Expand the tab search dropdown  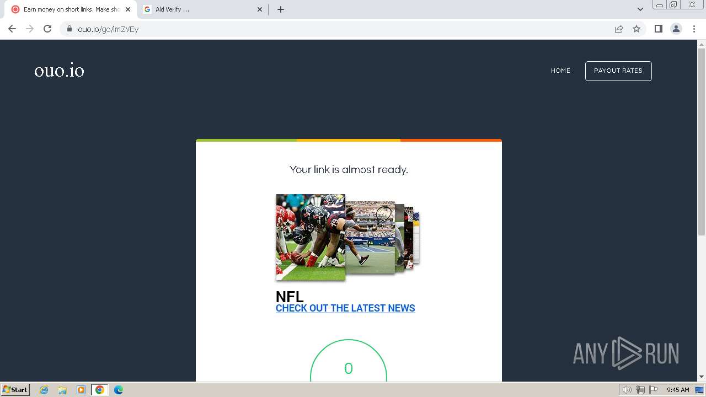coord(640,9)
